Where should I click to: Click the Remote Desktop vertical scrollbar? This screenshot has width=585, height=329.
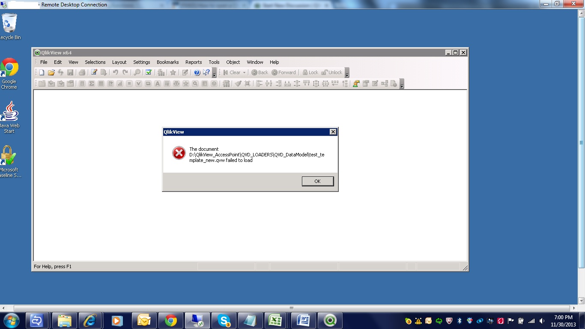click(x=582, y=143)
